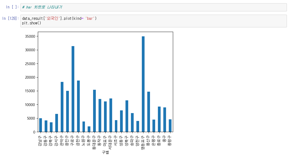This screenshot has width=291, height=160.
Task: Click the x-axis label 강북구
Action: [x=51, y=141]
